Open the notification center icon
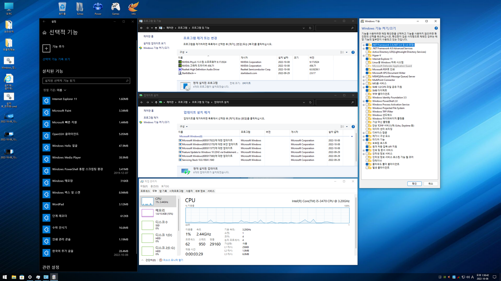This screenshot has height=281, width=501. (494, 277)
